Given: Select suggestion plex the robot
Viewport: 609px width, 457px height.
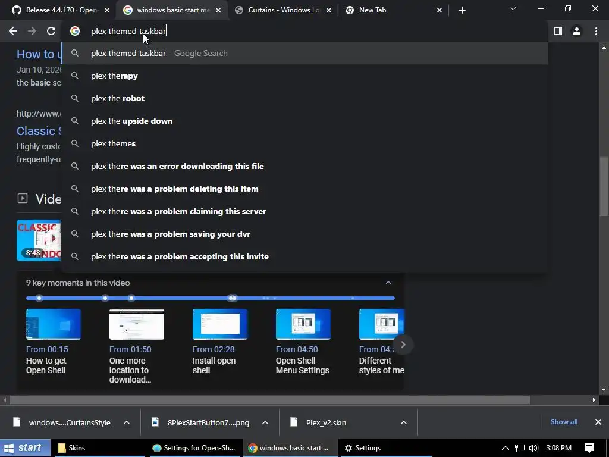Looking at the screenshot, I should pos(305,98).
